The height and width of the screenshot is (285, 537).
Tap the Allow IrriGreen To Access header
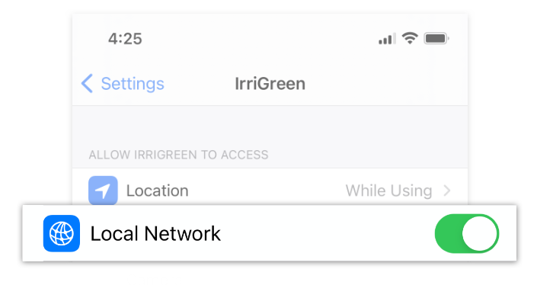click(178, 155)
